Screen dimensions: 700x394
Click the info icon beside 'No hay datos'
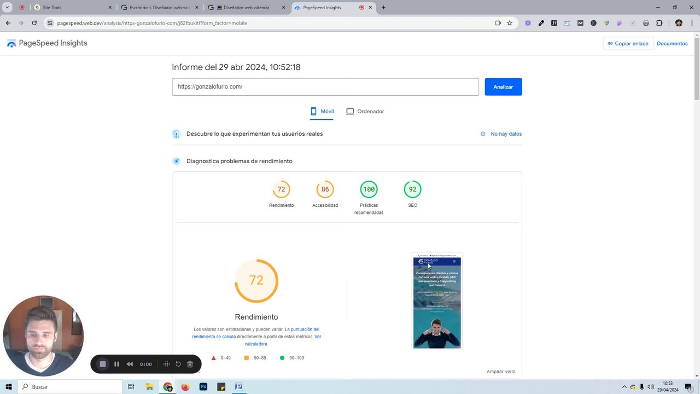[x=483, y=134]
